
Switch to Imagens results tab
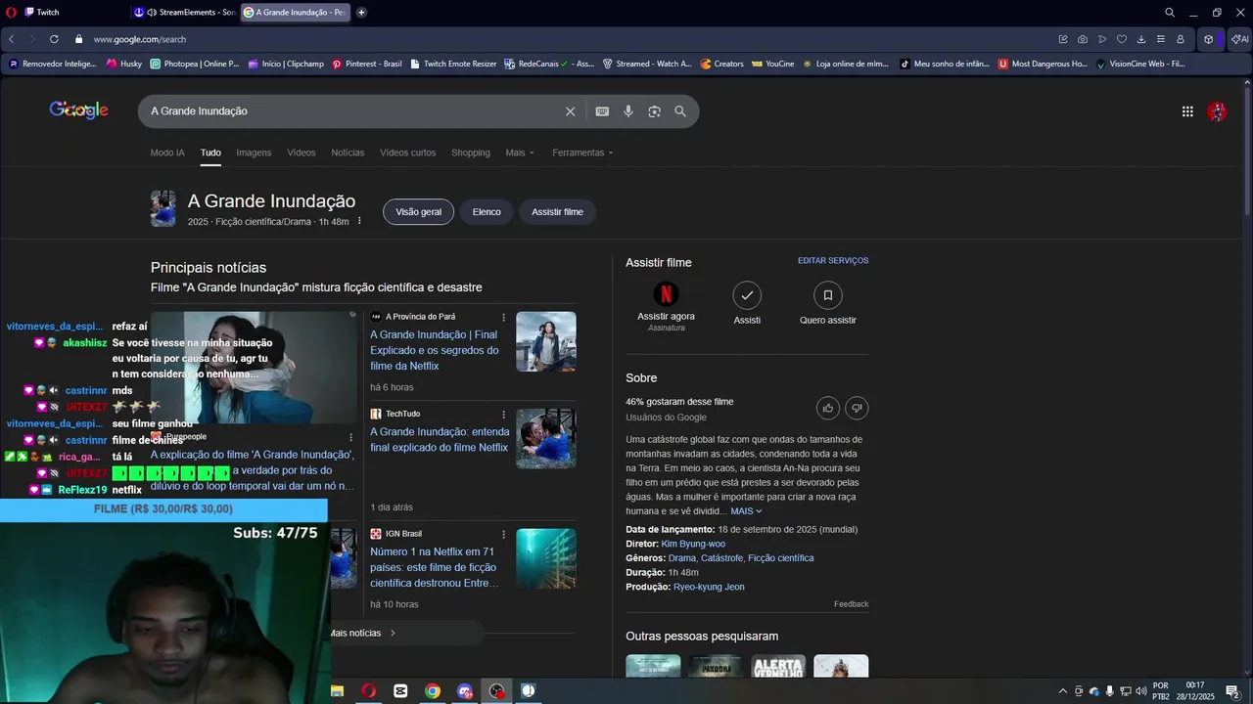[x=254, y=153]
